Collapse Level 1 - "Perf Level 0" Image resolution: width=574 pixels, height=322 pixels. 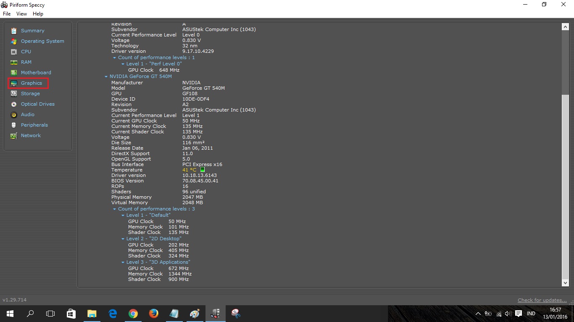pyautogui.click(x=123, y=64)
